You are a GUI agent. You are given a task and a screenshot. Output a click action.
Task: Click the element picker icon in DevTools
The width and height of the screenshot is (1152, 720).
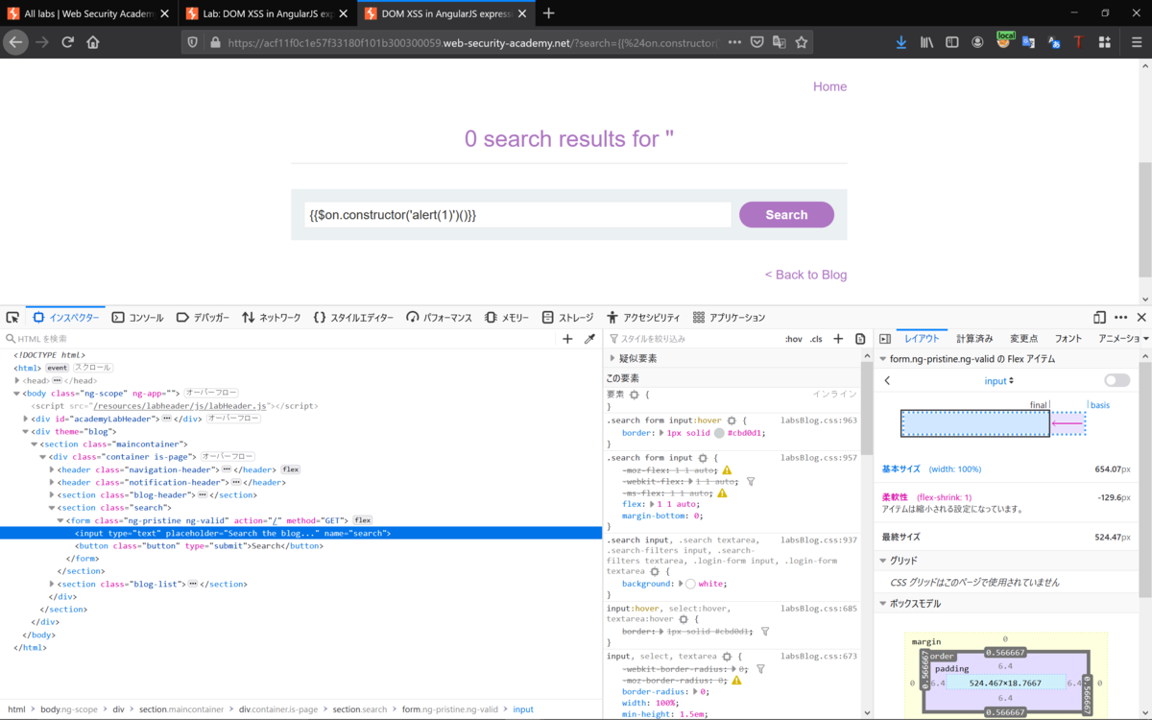(x=12, y=318)
